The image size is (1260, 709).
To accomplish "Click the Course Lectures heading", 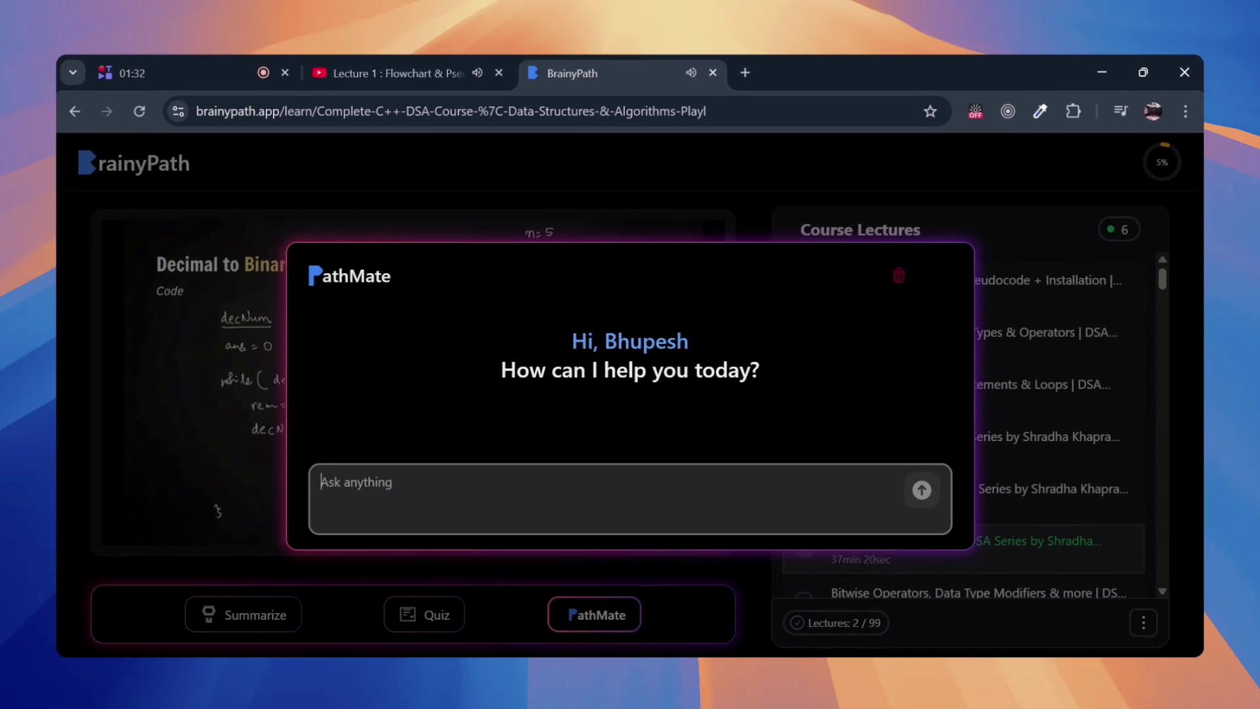I will pyautogui.click(x=860, y=230).
